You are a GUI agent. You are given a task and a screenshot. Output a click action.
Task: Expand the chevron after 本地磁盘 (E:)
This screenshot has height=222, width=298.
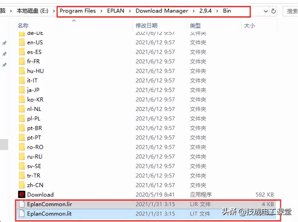(x=54, y=11)
